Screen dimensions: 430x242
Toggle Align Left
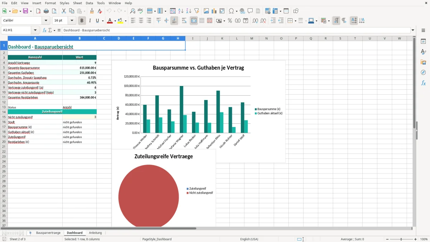pos(133,21)
